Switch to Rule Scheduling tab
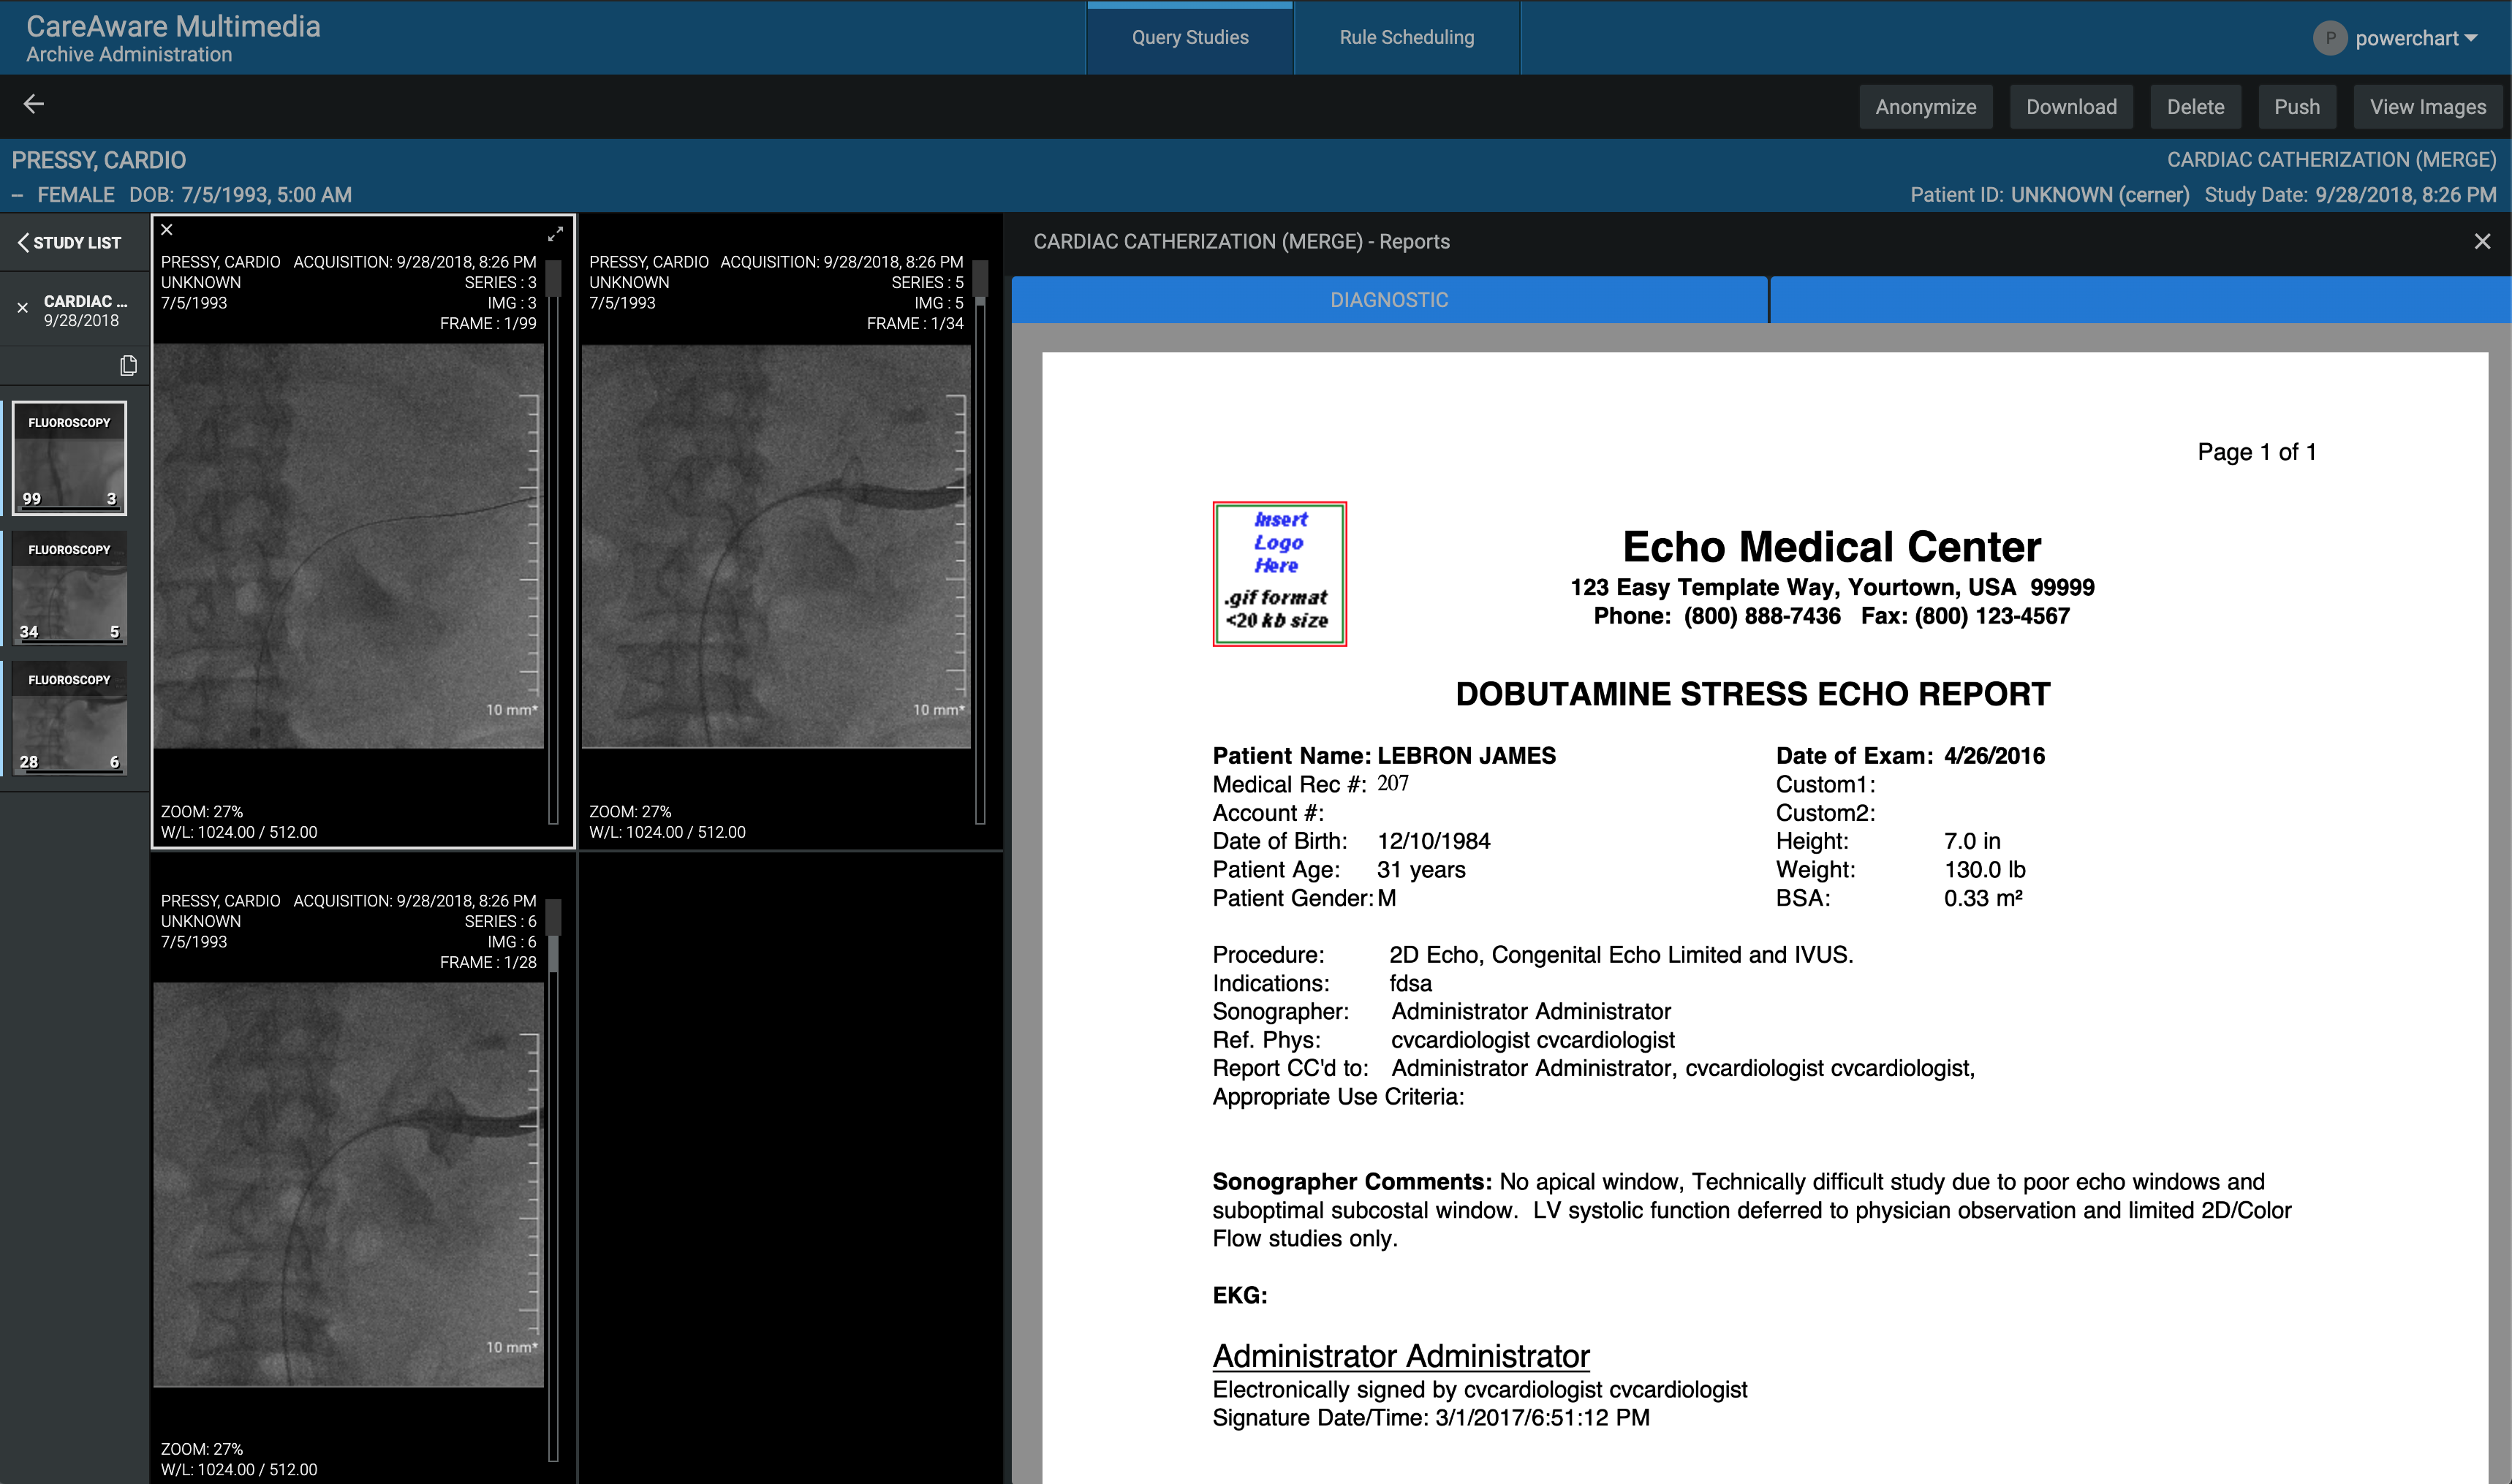The image size is (2512, 1484). pos(1407,37)
